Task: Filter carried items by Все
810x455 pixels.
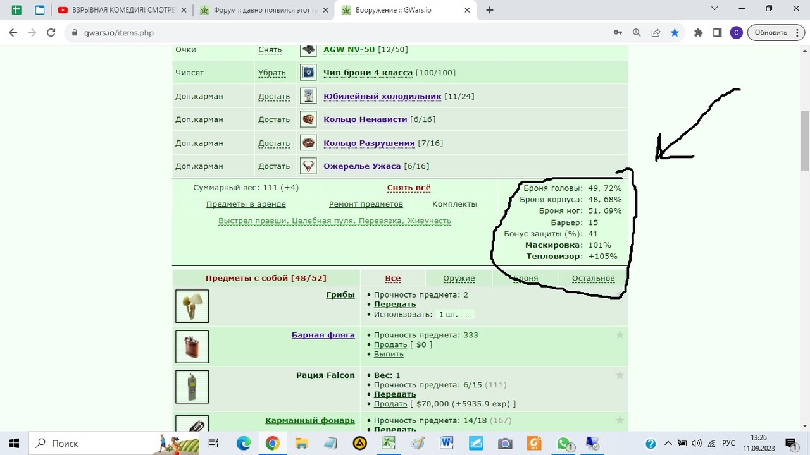Action: [x=393, y=278]
